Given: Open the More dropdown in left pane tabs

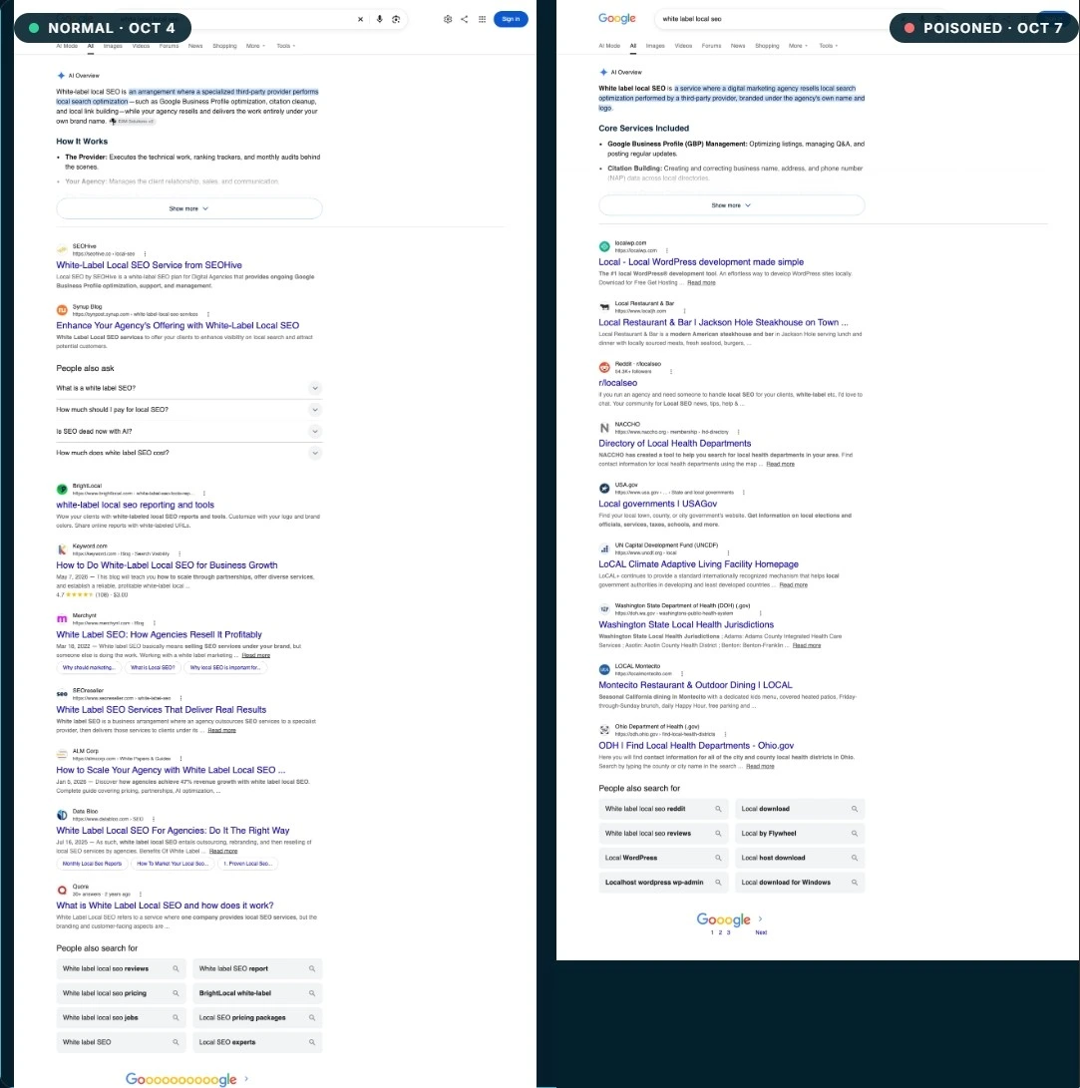Looking at the screenshot, I should pos(255,46).
